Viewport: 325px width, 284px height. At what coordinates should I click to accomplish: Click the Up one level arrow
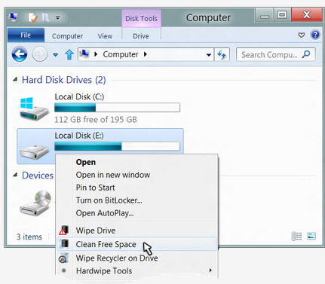pyautogui.click(x=69, y=54)
